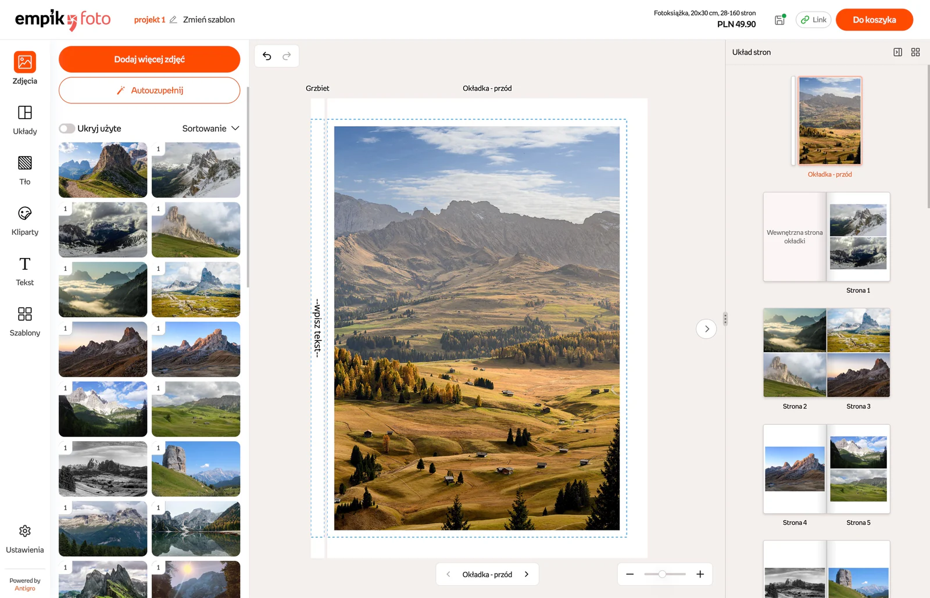The width and height of the screenshot is (930, 598).
Task: Open the Antigro powered-by link
Action: [x=25, y=588]
